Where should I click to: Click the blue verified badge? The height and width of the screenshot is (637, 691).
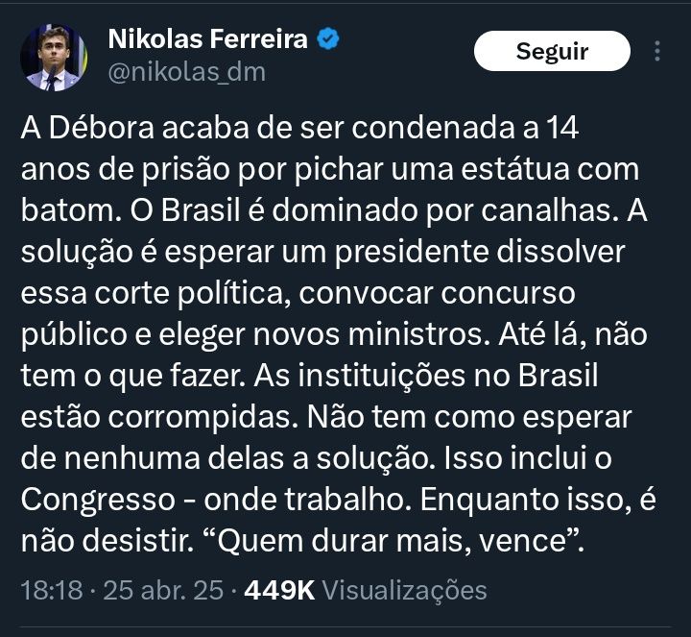click(328, 39)
